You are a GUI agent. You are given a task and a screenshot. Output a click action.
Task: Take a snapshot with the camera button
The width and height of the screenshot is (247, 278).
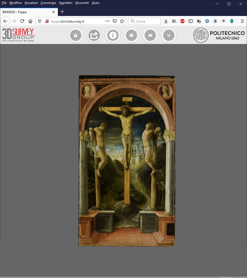pos(131,35)
